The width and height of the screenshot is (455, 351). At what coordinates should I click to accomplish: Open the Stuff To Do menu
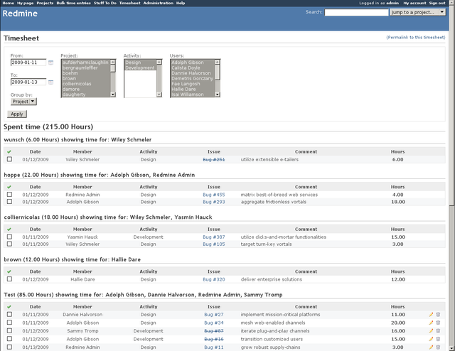[105, 3]
